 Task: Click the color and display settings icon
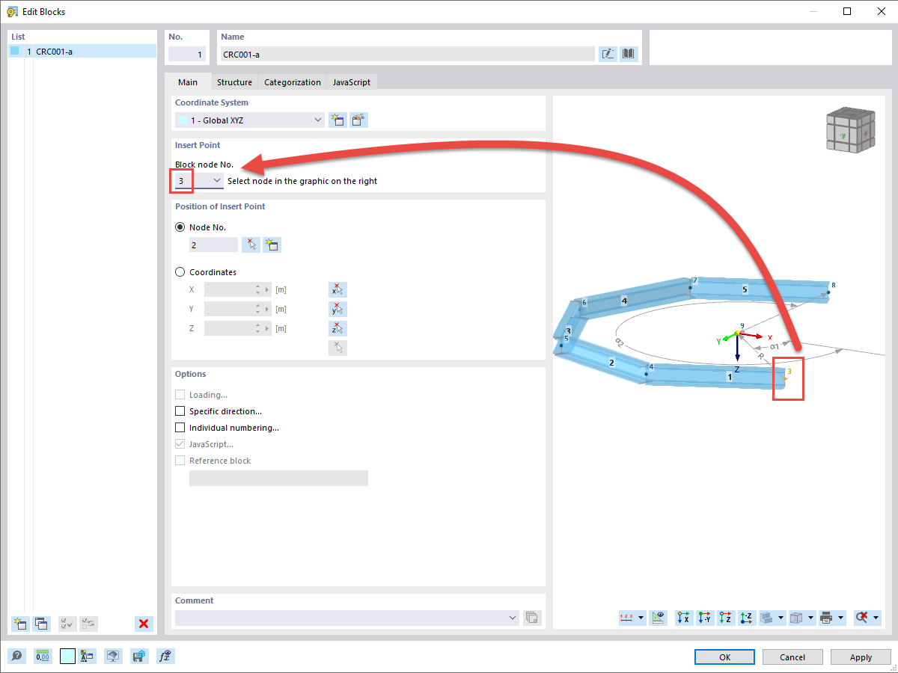(88, 656)
